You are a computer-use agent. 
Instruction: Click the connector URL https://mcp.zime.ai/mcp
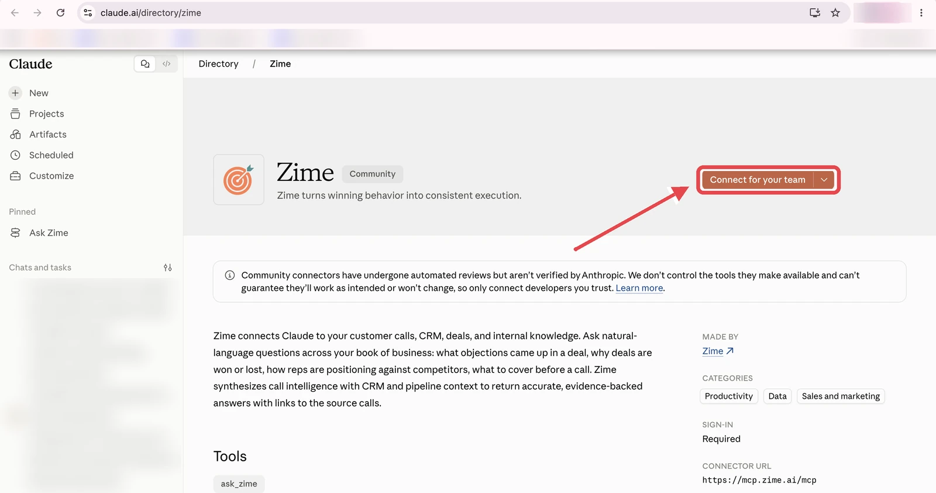(759, 480)
